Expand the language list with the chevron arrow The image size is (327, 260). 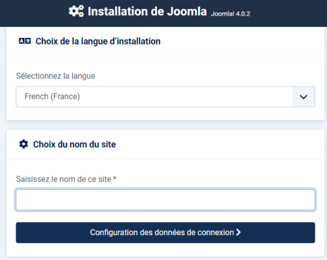point(303,97)
